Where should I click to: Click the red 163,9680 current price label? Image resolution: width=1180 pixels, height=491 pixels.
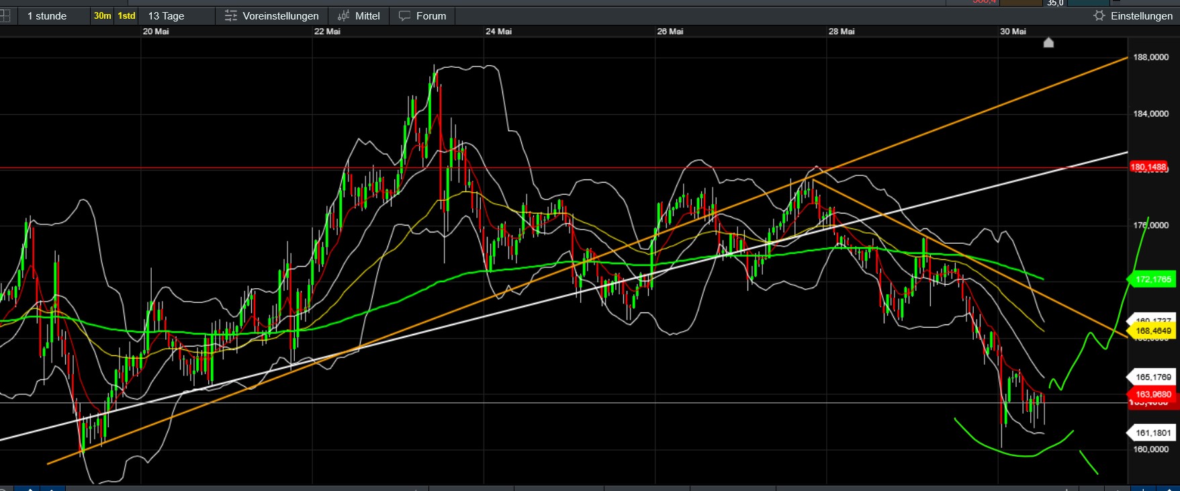tap(1152, 394)
